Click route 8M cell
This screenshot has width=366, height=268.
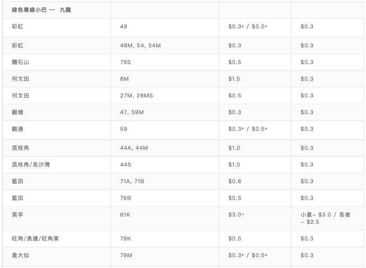(x=125, y=79)
